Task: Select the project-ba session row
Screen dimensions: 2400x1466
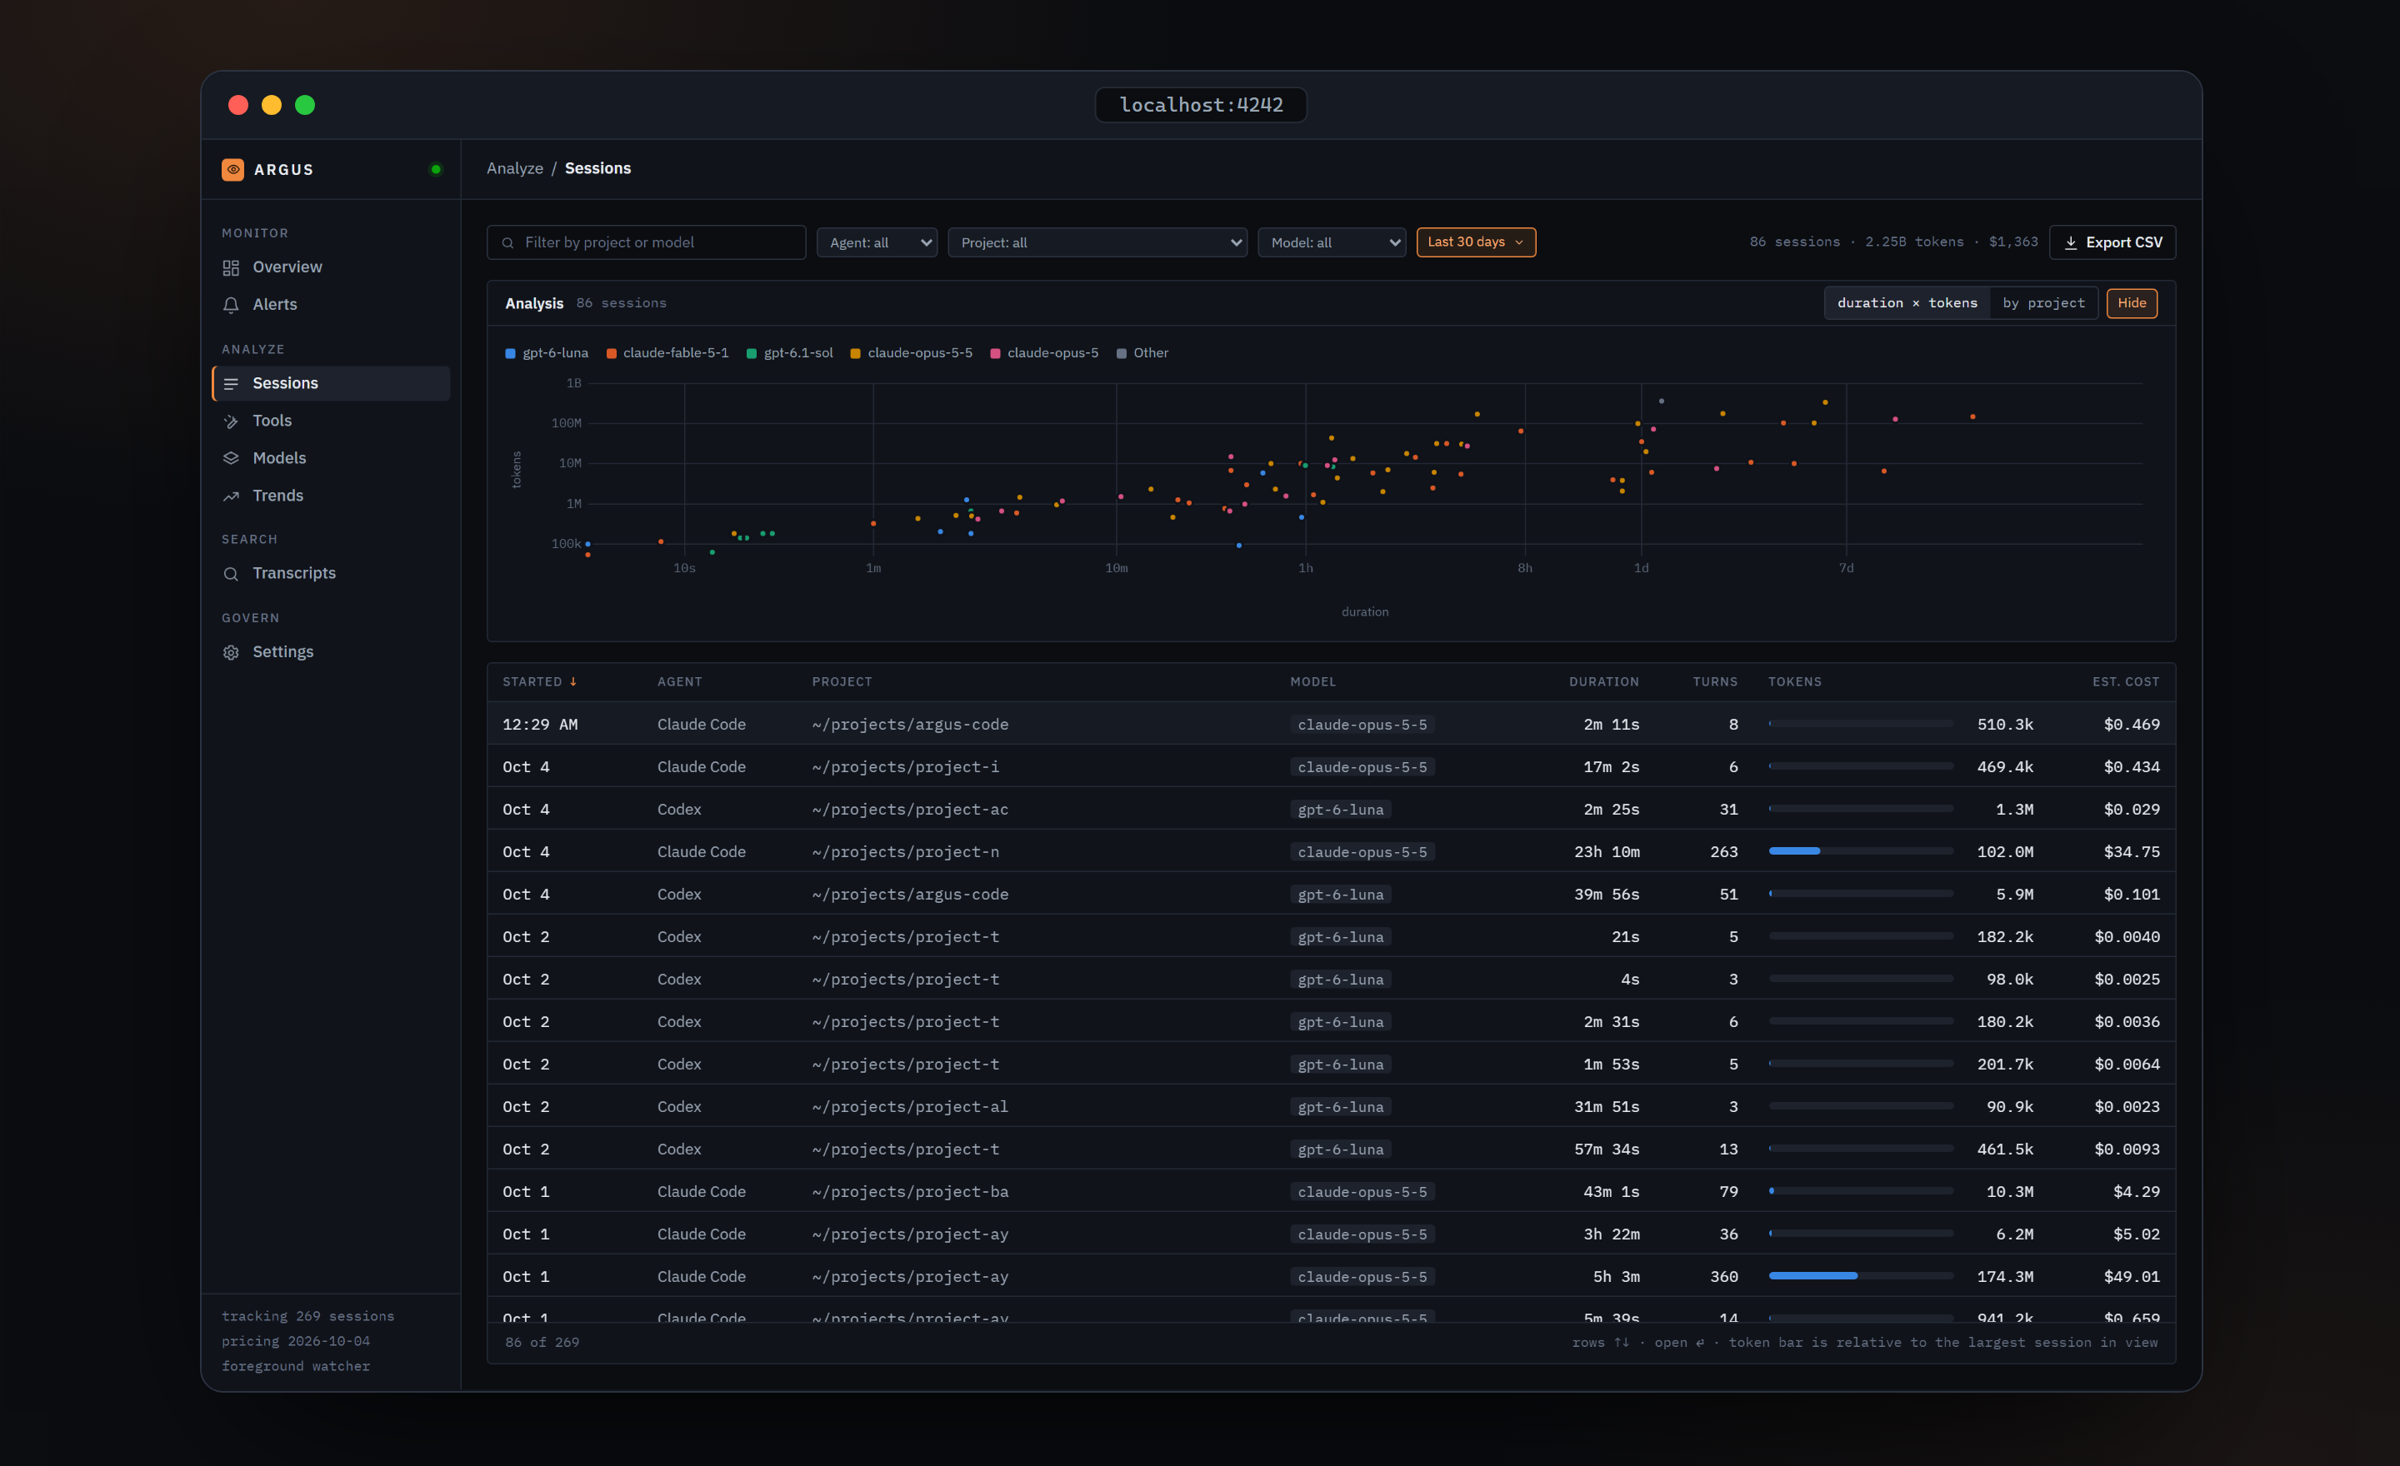Action: point(1331,1191)
